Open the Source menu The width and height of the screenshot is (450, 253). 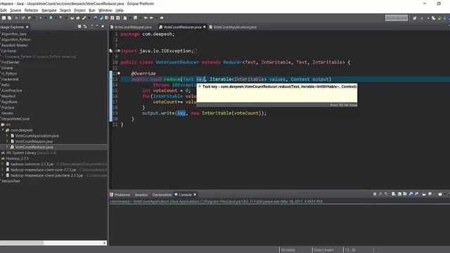15,11
